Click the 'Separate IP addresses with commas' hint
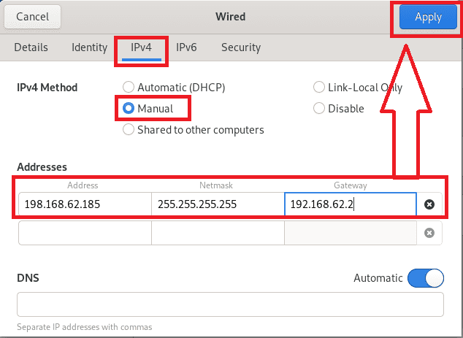 [x=85, y=327]
